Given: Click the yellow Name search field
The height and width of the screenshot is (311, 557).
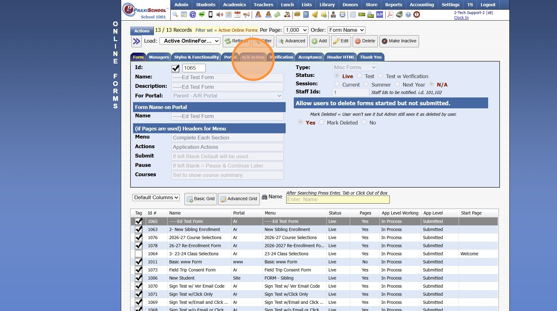Looking at the screenshot, I should (338, 200).
